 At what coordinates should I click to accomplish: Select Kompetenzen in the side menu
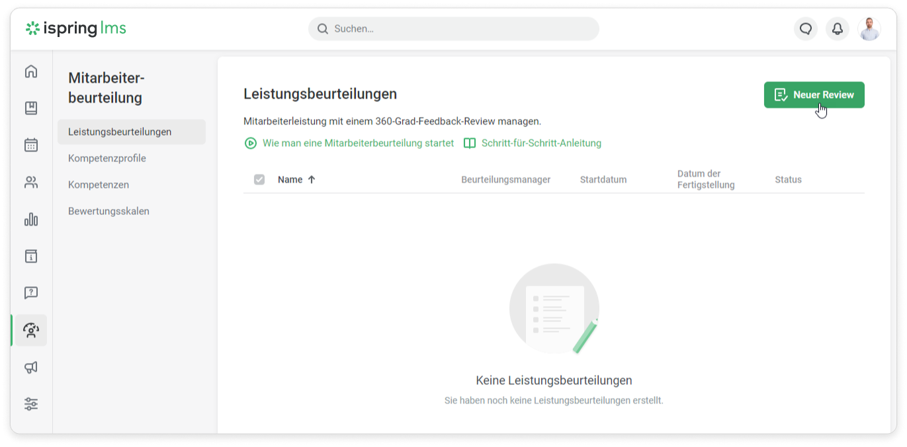[99, 185]
